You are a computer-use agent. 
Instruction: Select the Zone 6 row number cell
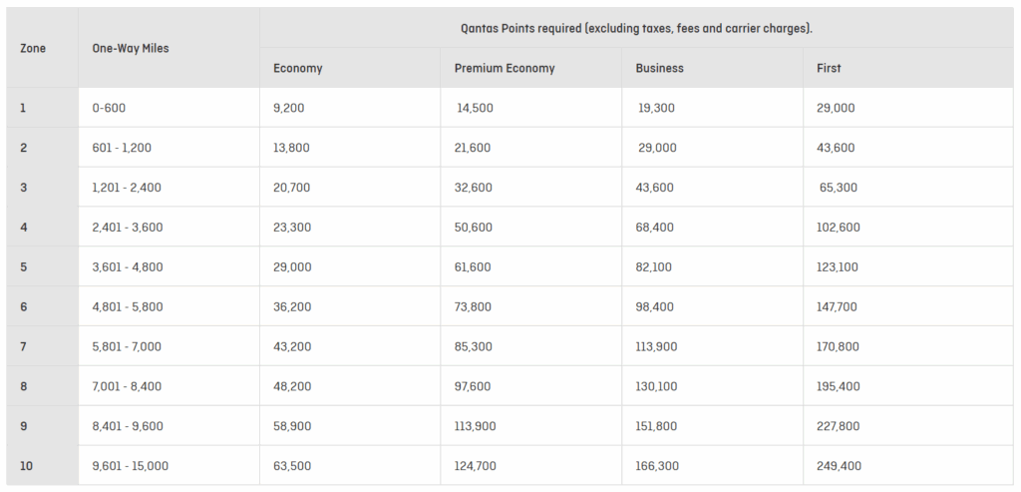[24, 307]
